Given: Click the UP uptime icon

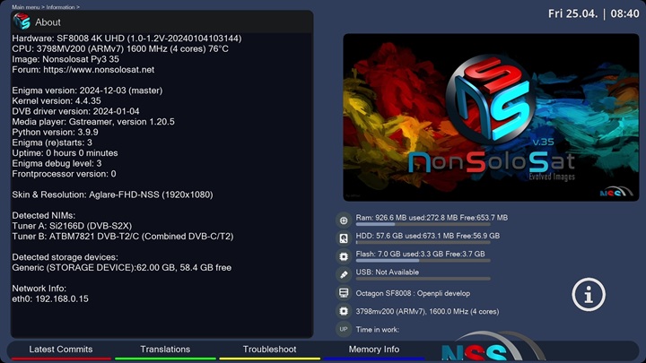Looking at the screenshot, I should 343,329.
